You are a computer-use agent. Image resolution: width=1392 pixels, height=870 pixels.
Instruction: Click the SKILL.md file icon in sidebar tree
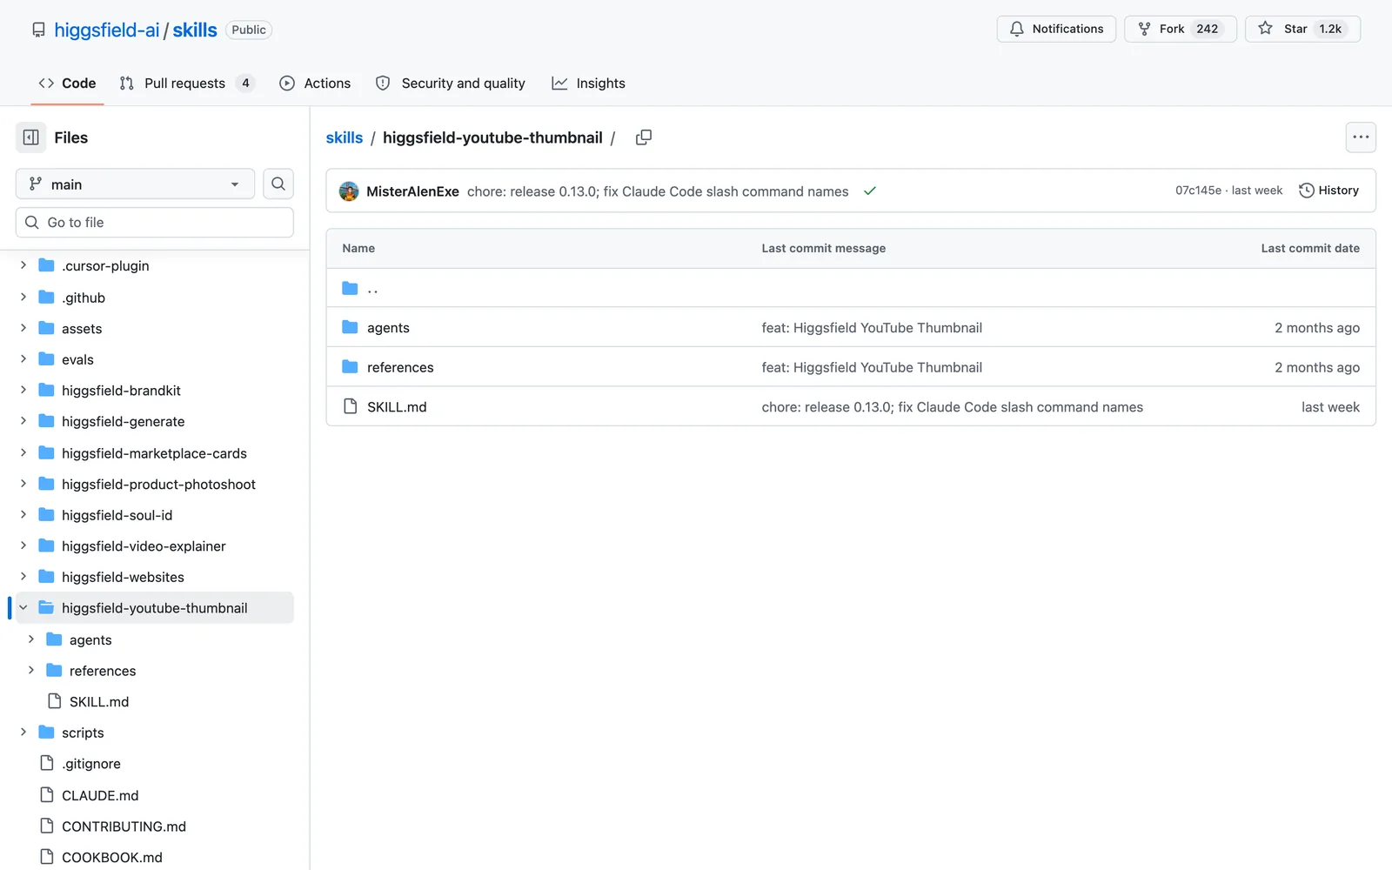tap(55, 701)
